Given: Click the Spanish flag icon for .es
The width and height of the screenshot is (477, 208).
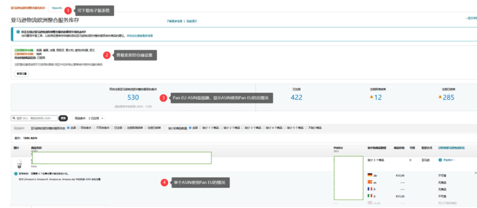Looking at the screenshot, I should [x=370, y=182].
